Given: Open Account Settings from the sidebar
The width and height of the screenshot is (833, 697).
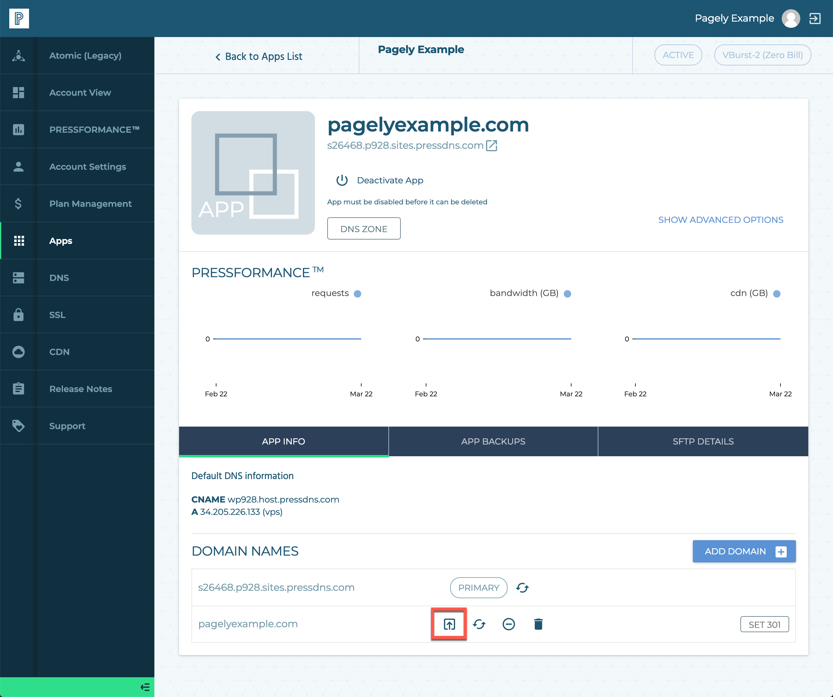Looking at the screenshot, I should tap(88, 166).
